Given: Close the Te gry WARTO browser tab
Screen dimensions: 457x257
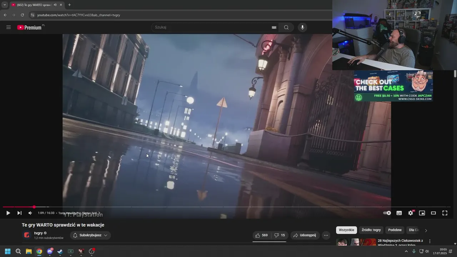Looking at the screenshot, I should 61,5.
